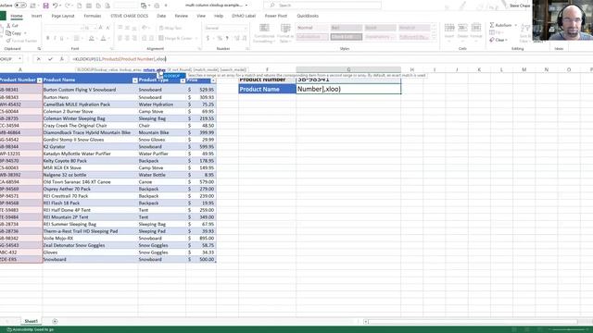Open the View ribbon tab

coord(201,16)
